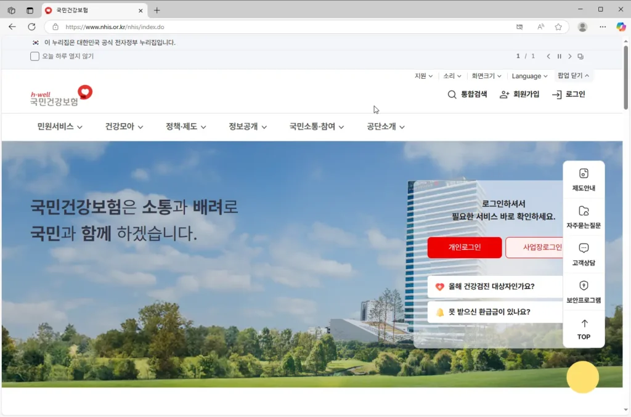
Task: Open a new browser tab
Action: point(157,10)
